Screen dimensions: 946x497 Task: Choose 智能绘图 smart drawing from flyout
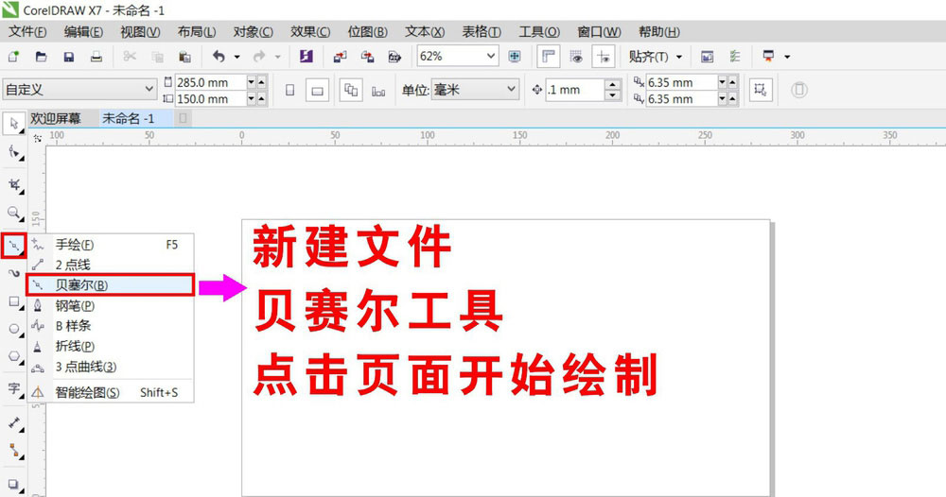(x=111, y=392)
